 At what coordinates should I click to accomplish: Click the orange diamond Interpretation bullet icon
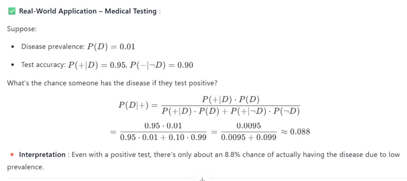tap(12, 155)
